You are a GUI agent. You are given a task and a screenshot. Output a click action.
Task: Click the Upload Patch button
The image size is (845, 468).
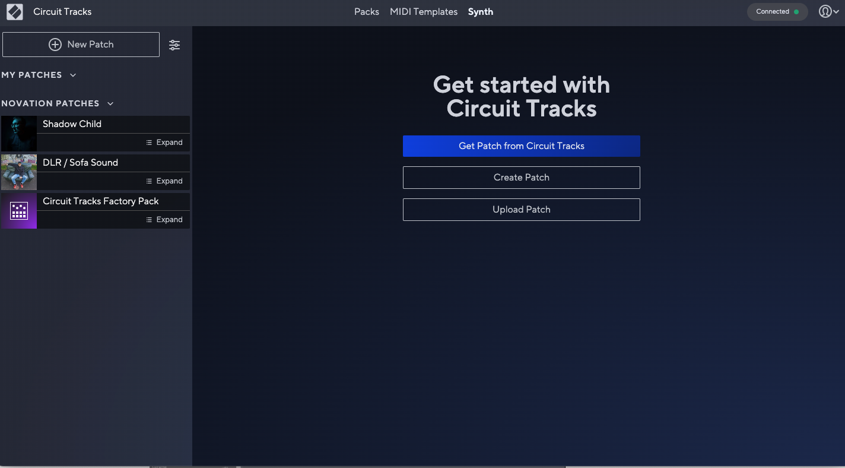pyautogui.click(x=521, y=210)
